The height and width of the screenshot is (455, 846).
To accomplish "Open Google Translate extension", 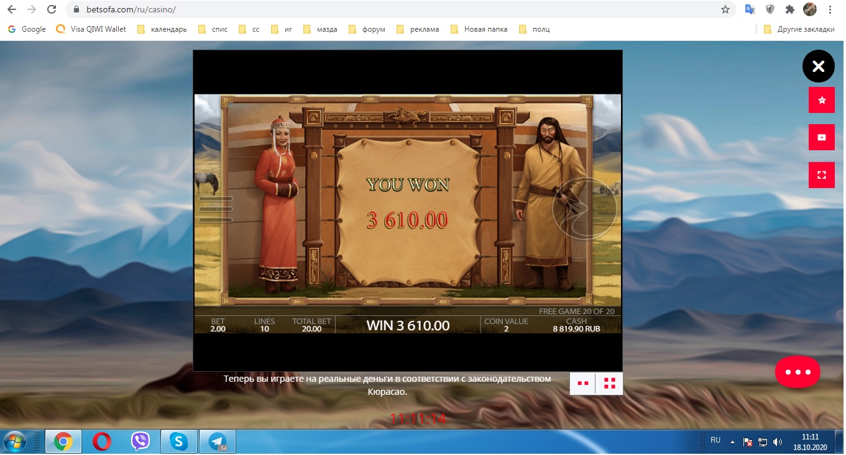I will (750, 9).
